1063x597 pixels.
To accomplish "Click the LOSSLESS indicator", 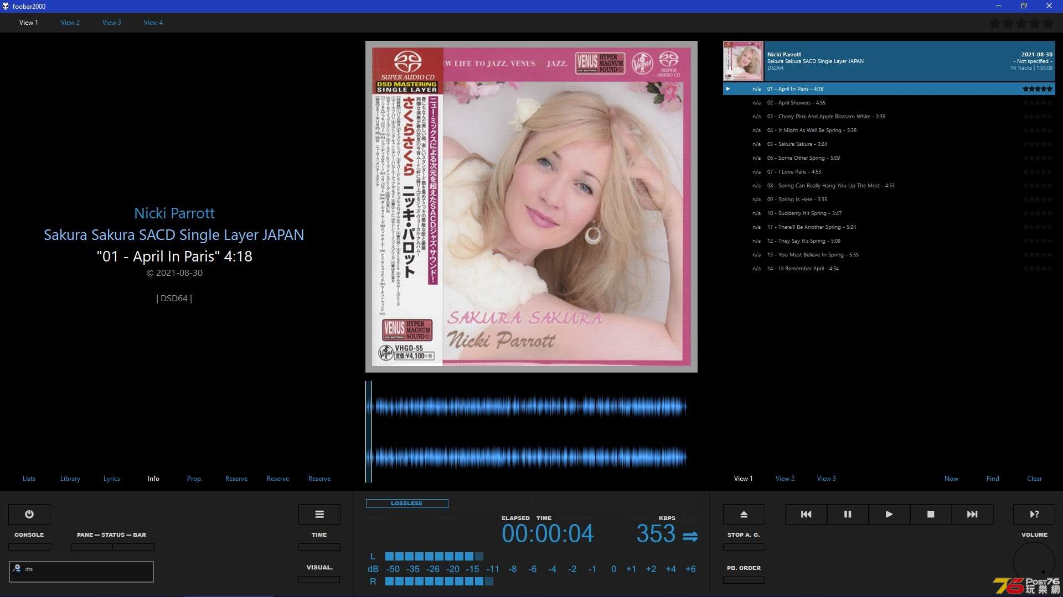I will (x=407, y=504).
